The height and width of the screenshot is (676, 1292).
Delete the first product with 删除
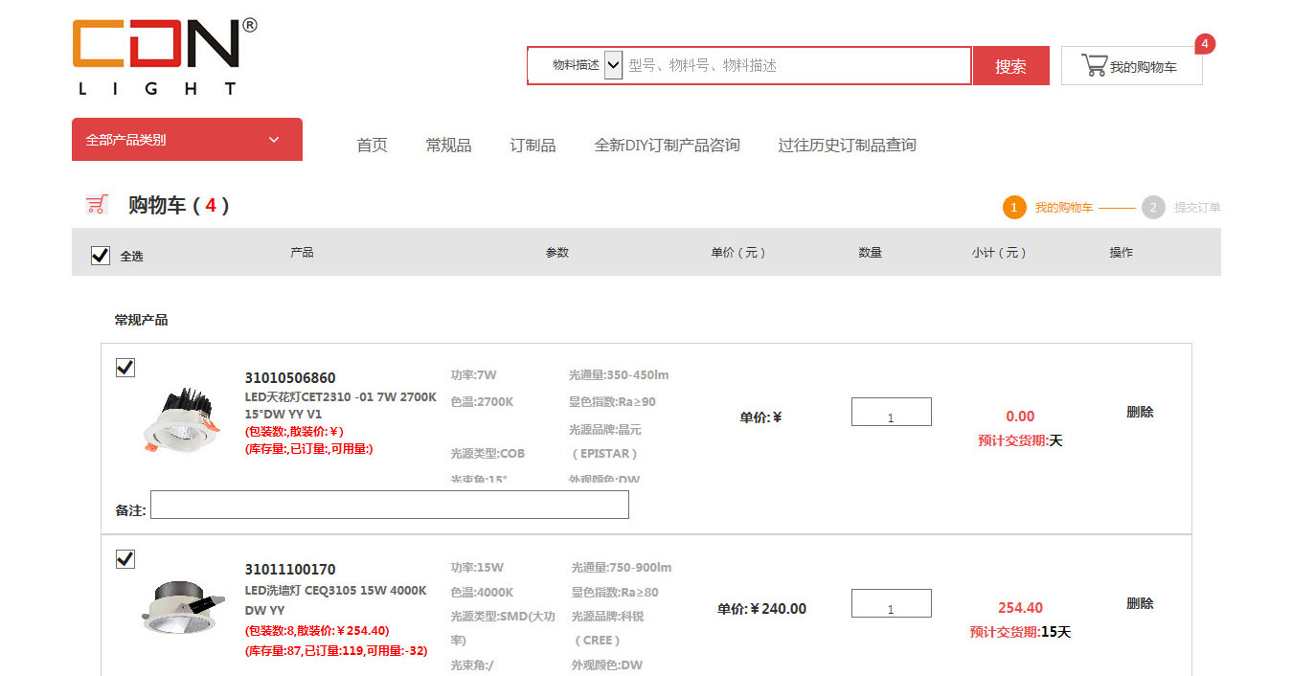(1140, 413)
